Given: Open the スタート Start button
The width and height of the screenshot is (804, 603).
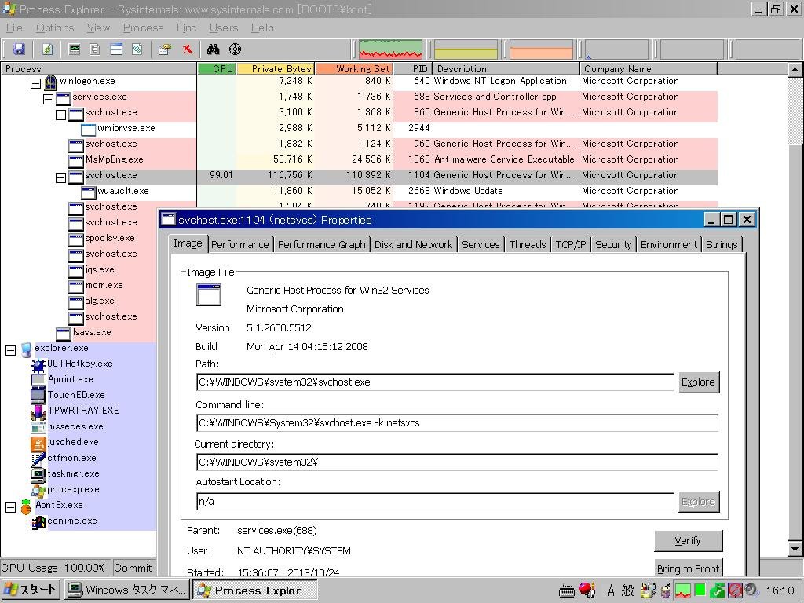Looking at the screenshot, I should [x=31, y=590].
